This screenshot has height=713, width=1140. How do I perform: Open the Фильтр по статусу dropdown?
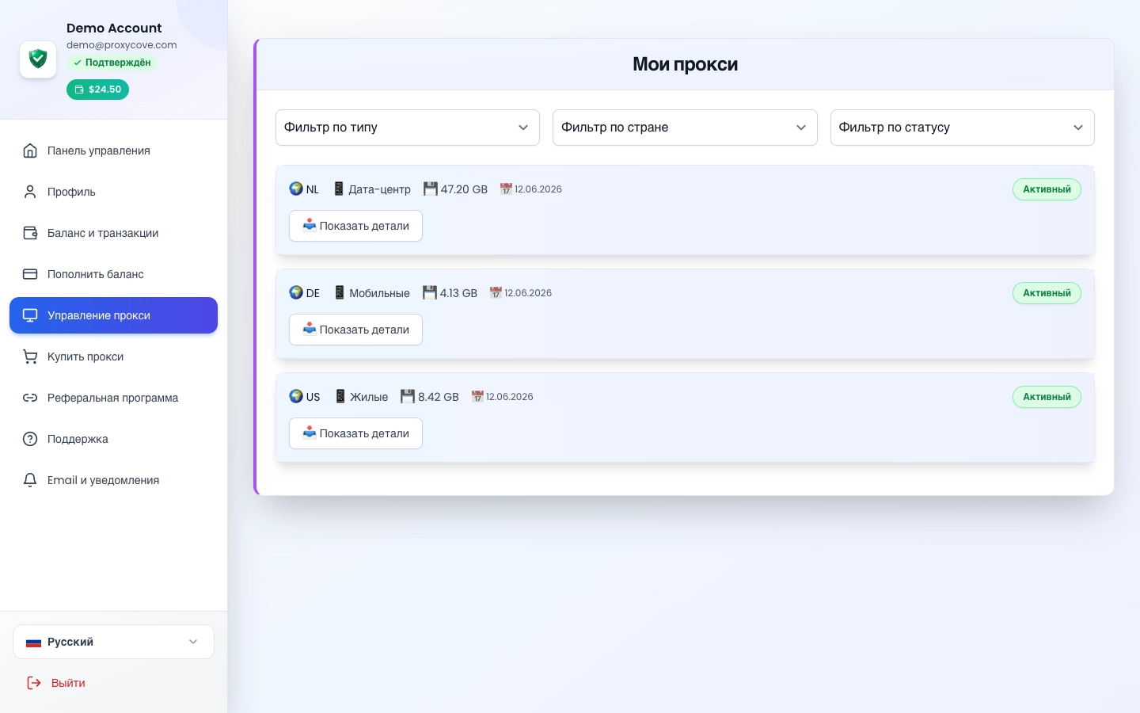[963, 128]
